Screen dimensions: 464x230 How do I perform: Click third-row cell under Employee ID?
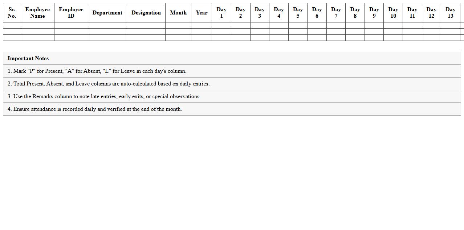(x=71, y=38)
